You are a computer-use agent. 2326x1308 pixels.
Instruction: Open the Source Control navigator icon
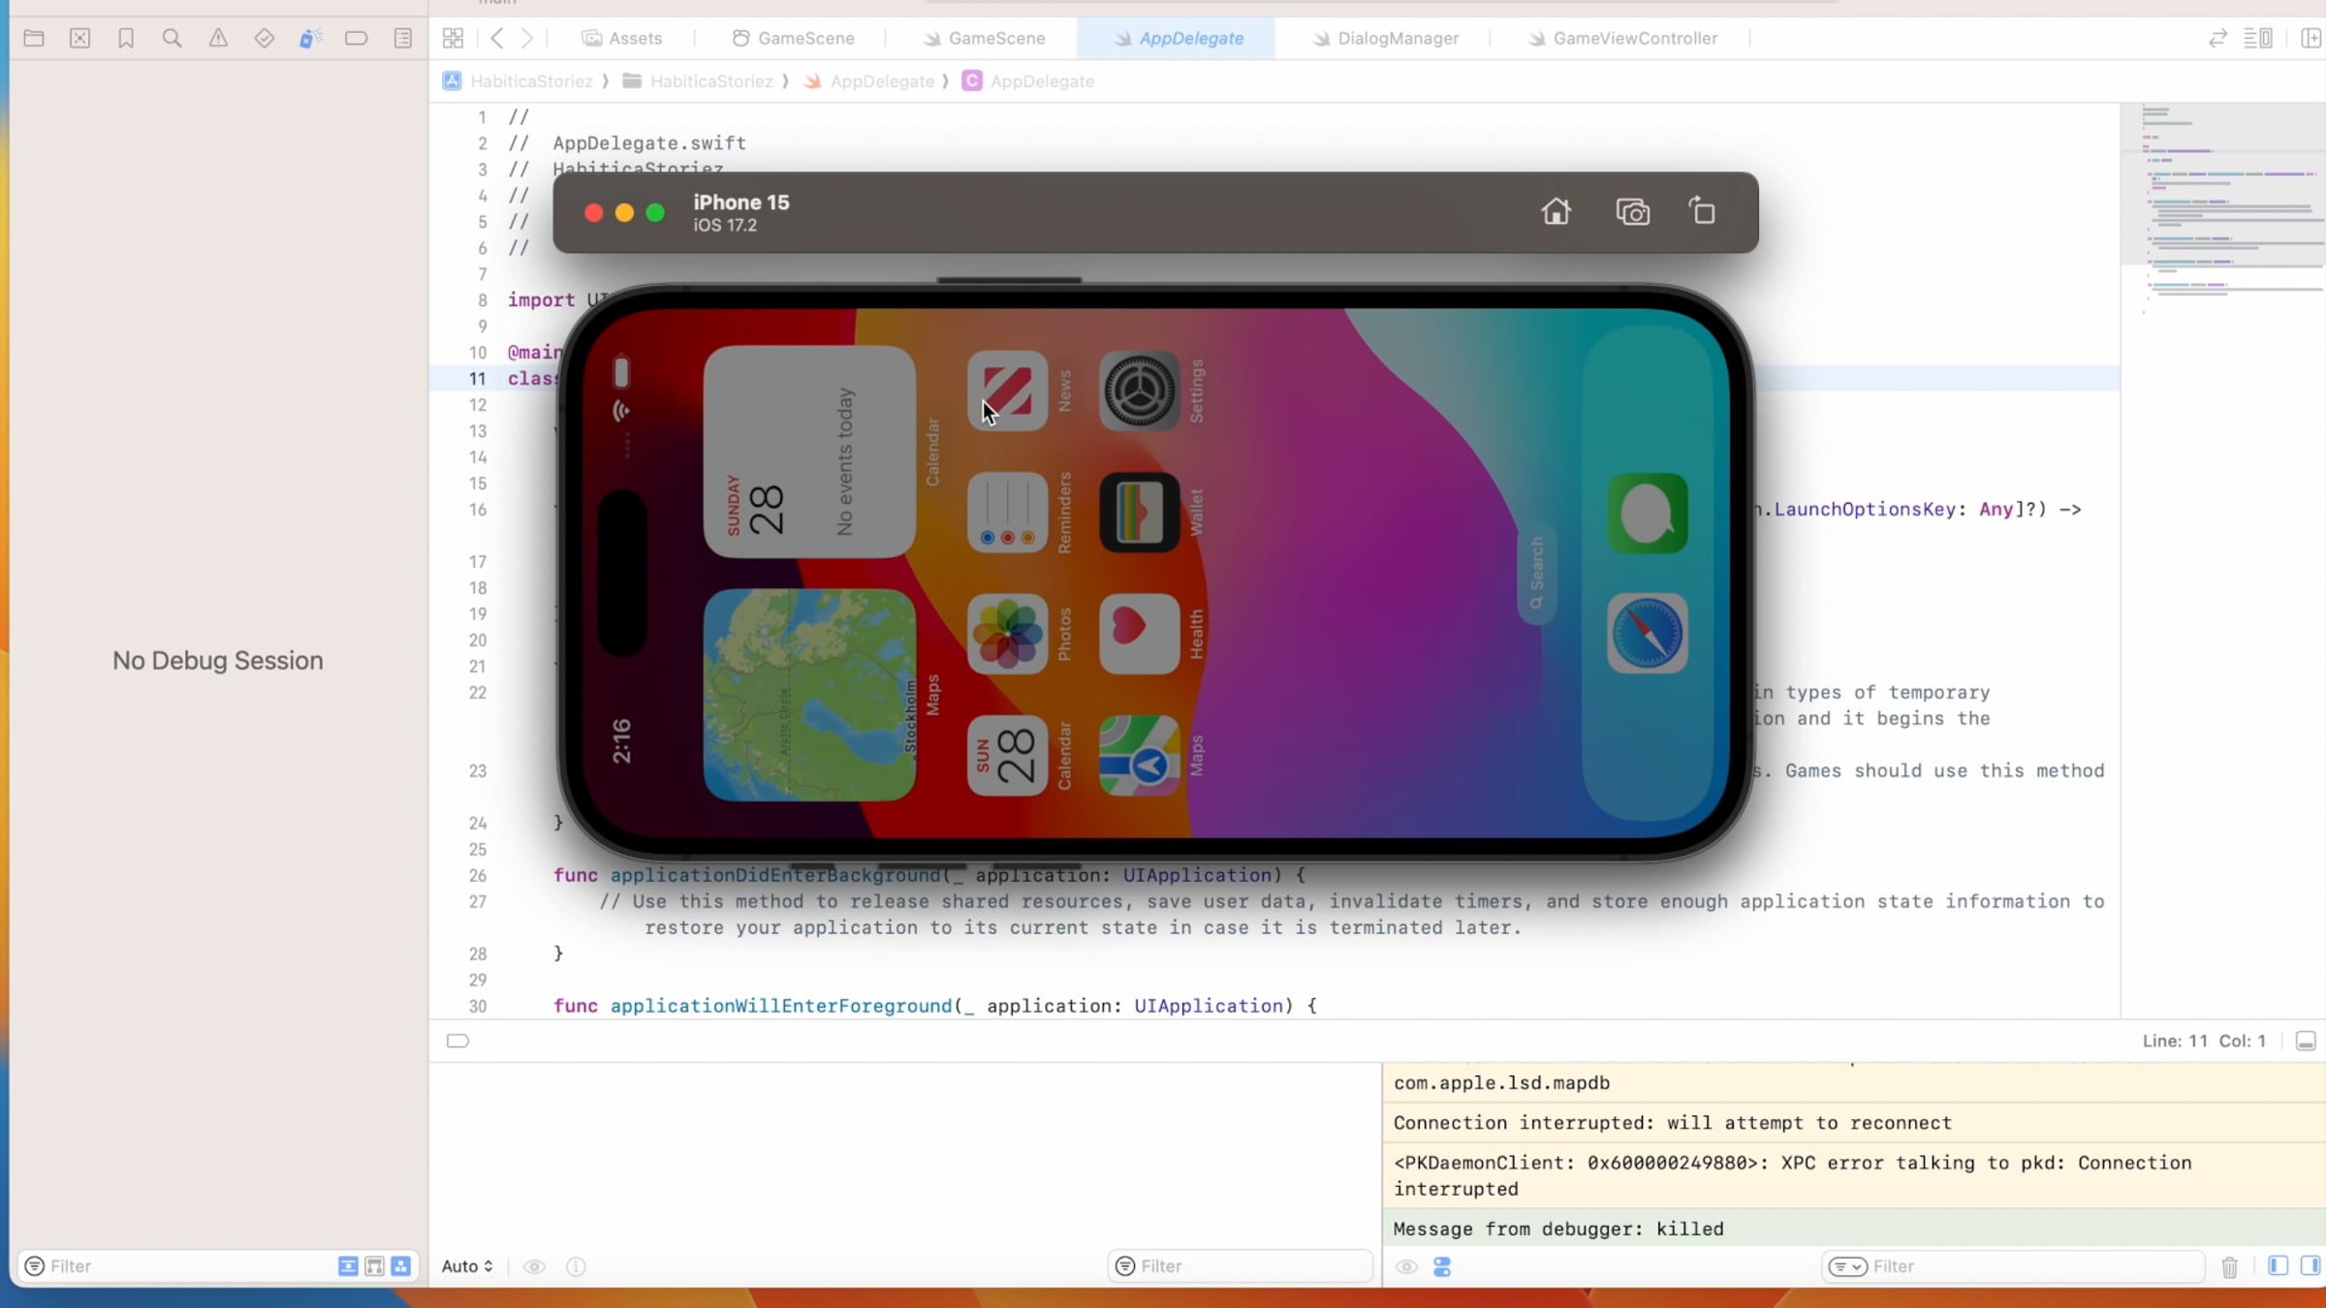[80, 39]
